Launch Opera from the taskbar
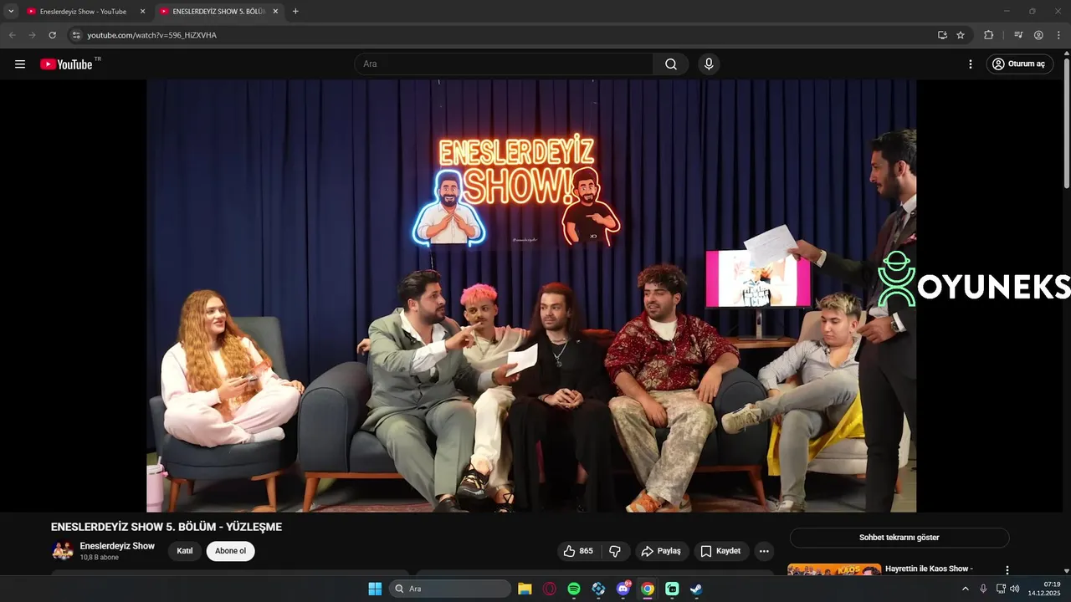The height and width of the screenshot is (602, 1071). (x=550, y=589)
